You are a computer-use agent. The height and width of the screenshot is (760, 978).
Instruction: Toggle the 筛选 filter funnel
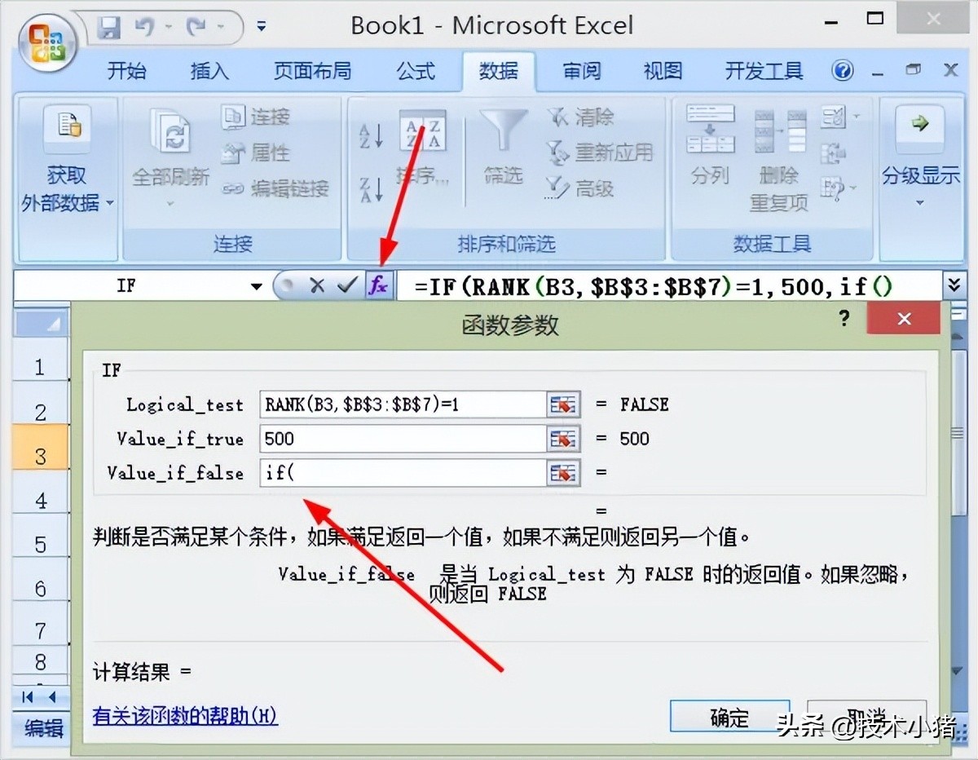503,147
